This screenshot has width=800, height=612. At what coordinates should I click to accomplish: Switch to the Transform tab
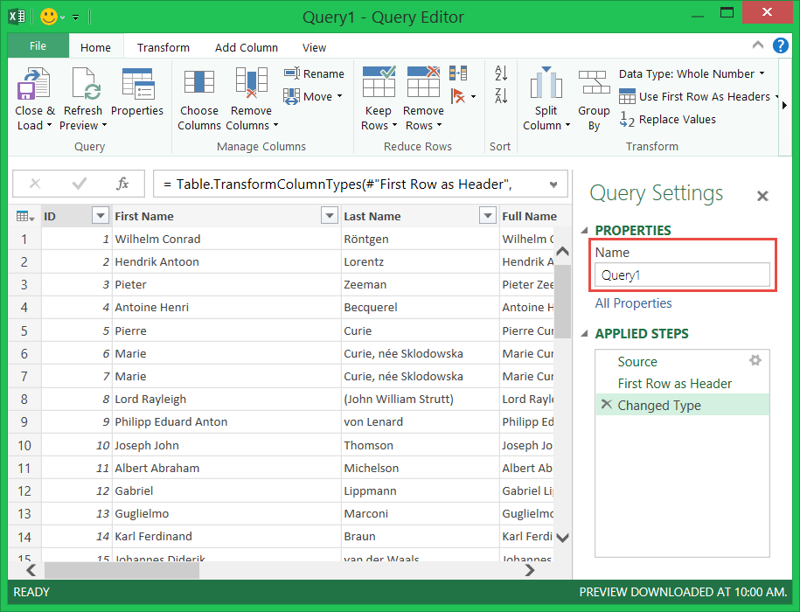coord(163,48)
